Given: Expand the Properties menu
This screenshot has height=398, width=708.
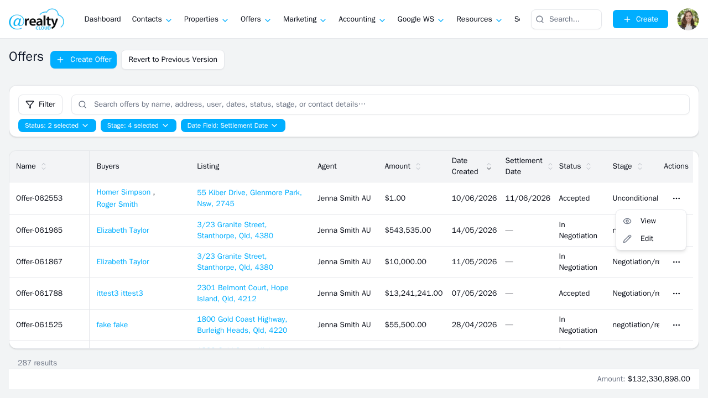Looking at the screenshot, I should (206, 19).
